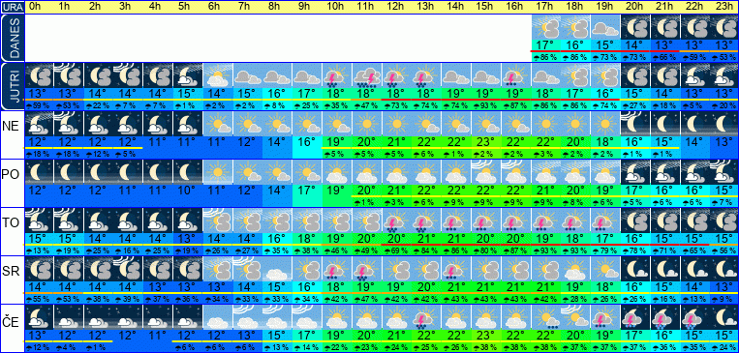Viewport: 739px width, 353px height.
Task: Click the 12h column header
Action: point(396,7)
